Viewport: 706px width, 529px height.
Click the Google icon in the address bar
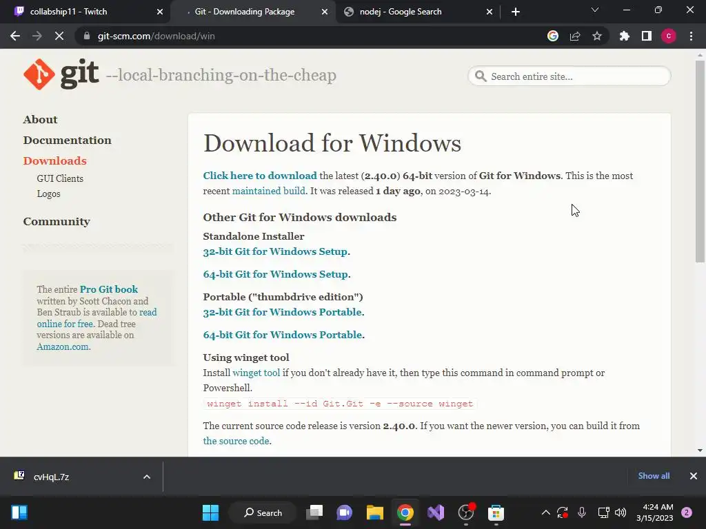click(553, 36)
